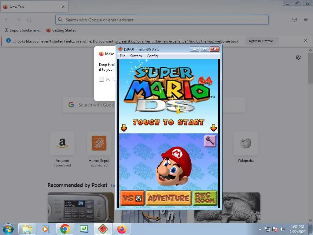Dismiss the Firefox notification bar
Viewport: 313px width, 235px height.
point(306,41)
